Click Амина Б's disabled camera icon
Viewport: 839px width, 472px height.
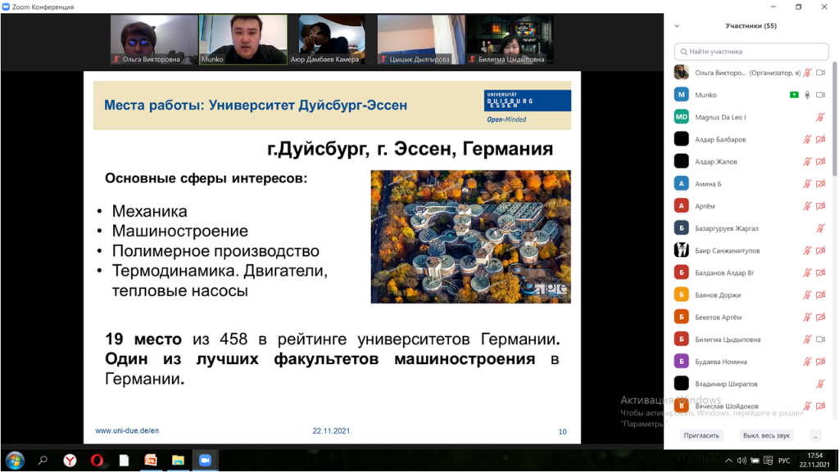pos(820,184)
